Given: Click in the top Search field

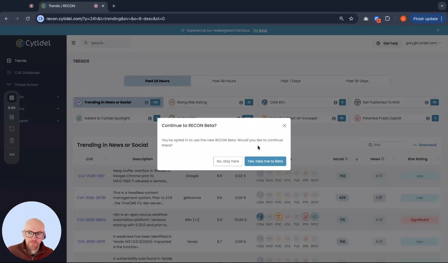Looking at the screenshot, I should tap(107, 43).
